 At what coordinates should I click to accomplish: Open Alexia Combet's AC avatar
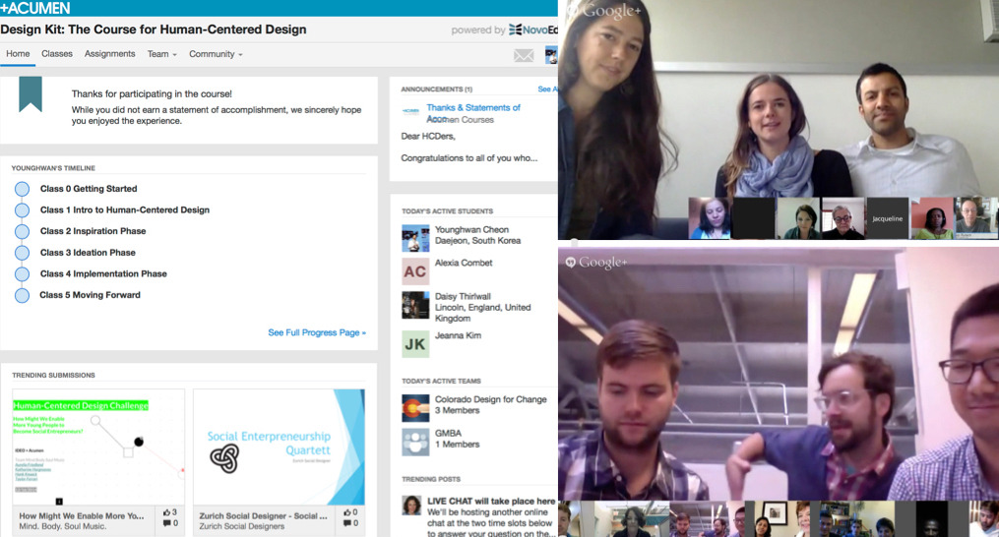click(415, 271)
